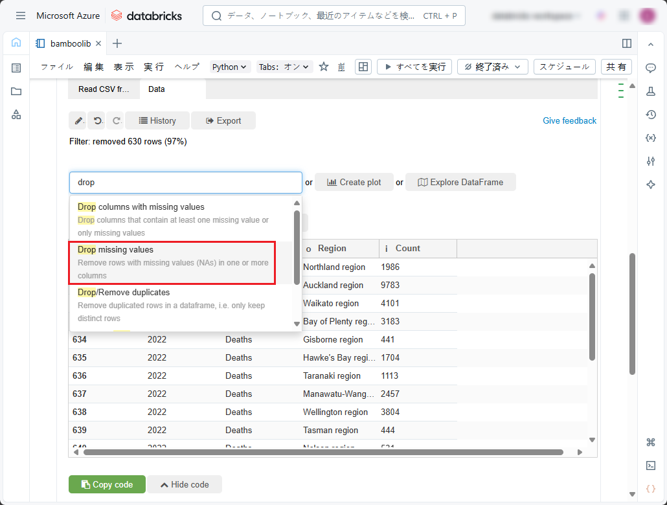This screenshot has height=505, width=667.
Task: Open version history clock icon
Action: click(x=651, y=115)
